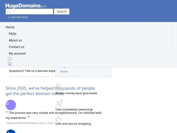177x133 pixels.
Task: Click the dark blue reviewer avatar
Action: coord(11,131)
